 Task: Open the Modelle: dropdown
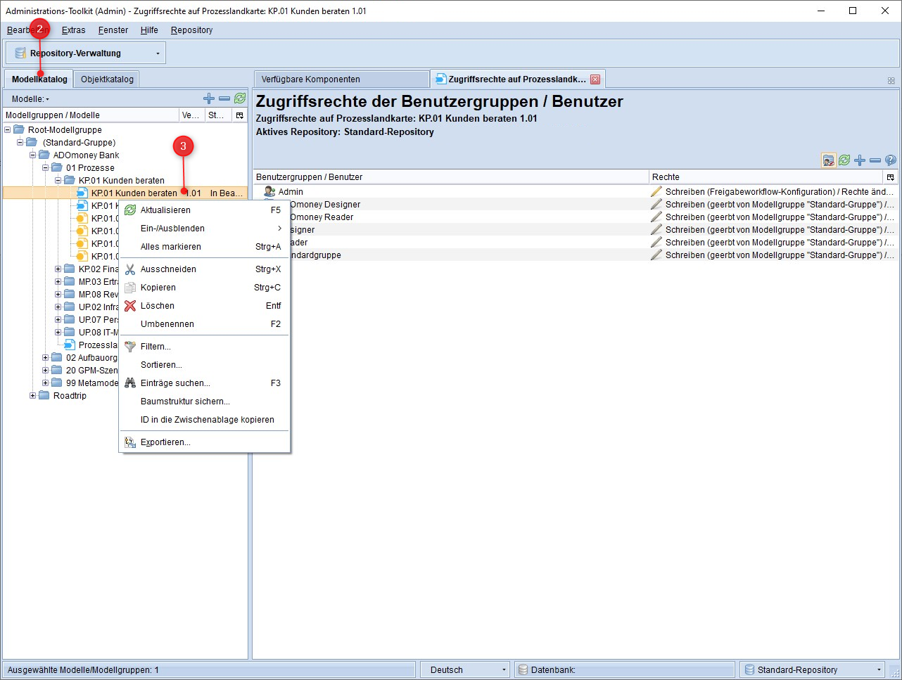click(x=31, y=99)
